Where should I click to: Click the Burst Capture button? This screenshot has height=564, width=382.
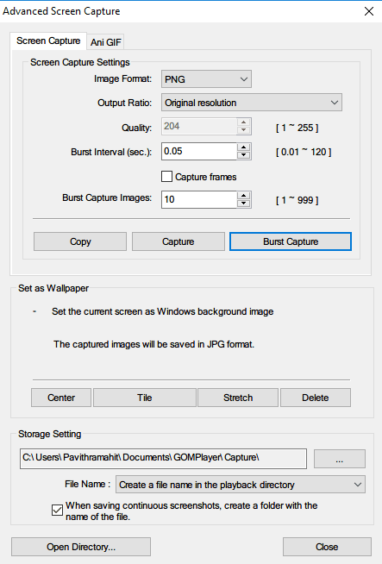(x=291, y=241)
